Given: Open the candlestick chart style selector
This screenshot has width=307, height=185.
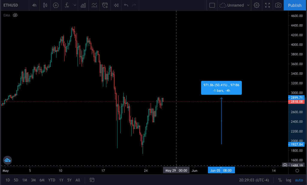Looking at the screenshot, I should tap(45, 5).
